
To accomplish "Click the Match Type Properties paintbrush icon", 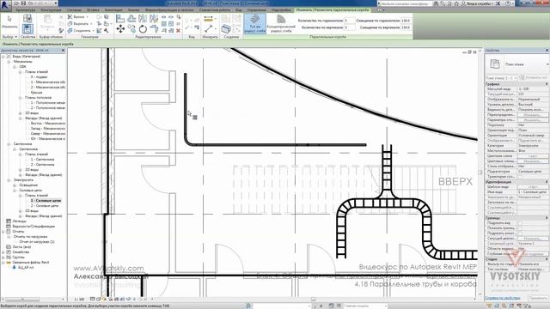I will coord(61,31).
